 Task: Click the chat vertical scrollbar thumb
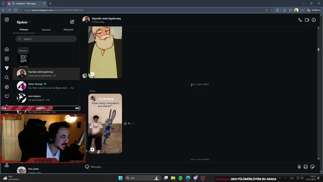click(x=318, y=50)
